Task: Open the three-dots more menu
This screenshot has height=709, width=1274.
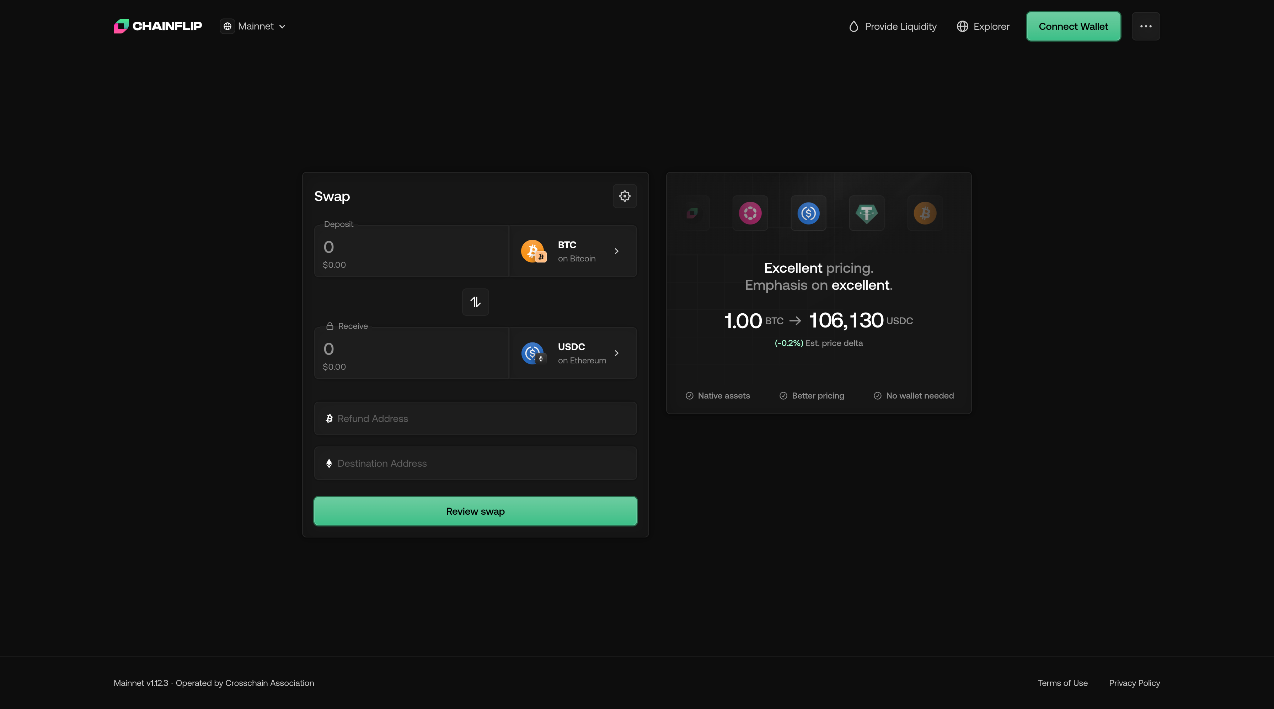Action: [1145, 26]
